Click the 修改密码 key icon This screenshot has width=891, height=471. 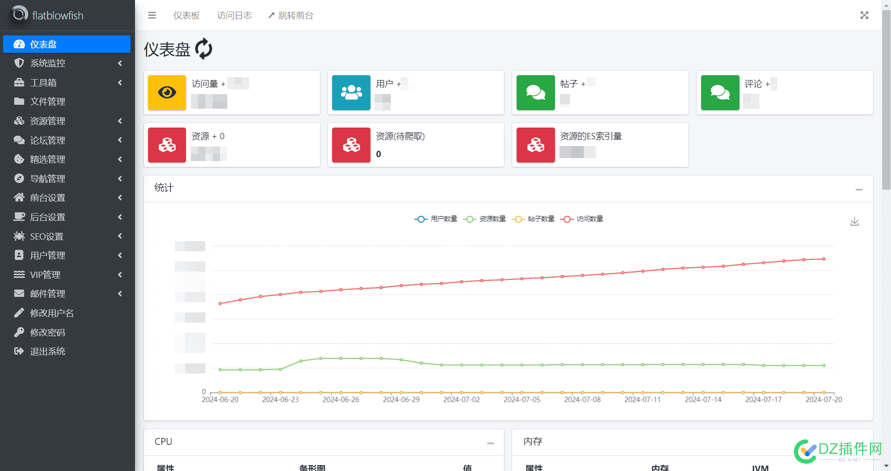[19, 332]
